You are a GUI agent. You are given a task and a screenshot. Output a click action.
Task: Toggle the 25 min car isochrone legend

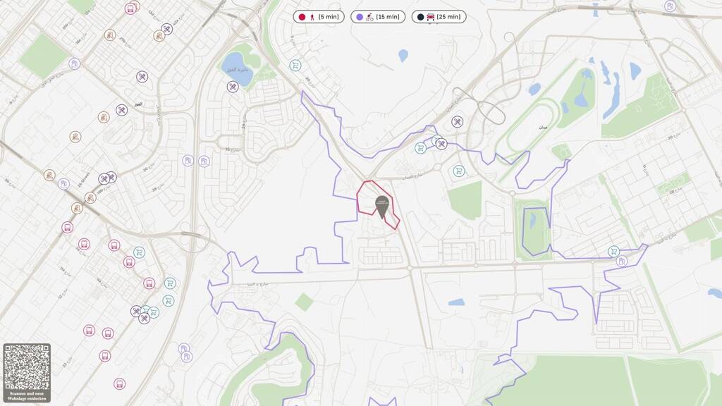pyautogui.click(x=439, y=17)
